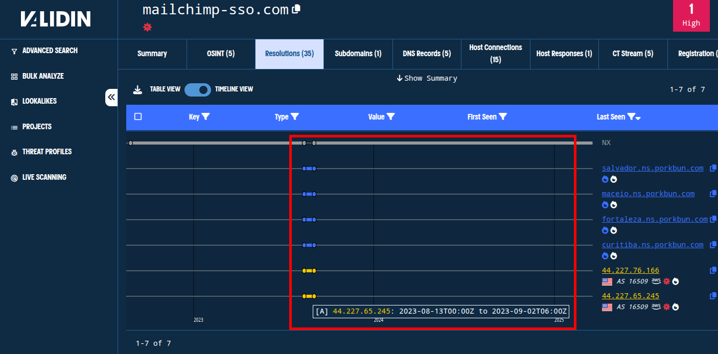Click blue flame icon under maceio.ns.porkbun.com

[x=606, y=204]
